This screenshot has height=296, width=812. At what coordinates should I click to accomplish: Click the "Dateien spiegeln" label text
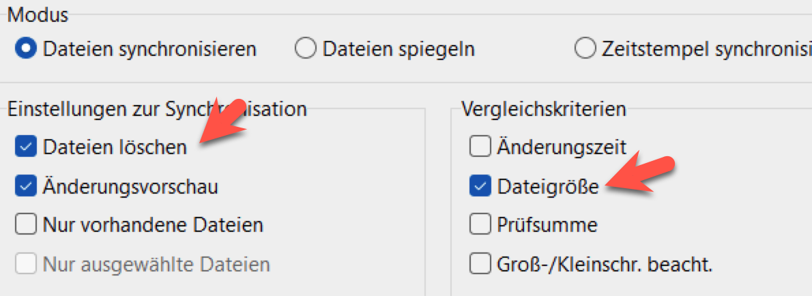pyautogui.click(x=398, y=49)
